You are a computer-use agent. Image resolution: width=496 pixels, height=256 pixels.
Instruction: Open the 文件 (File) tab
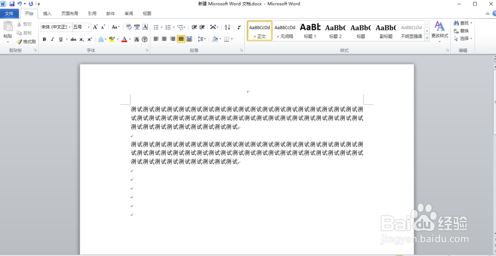pyautogui.click(x=9, y=13)
